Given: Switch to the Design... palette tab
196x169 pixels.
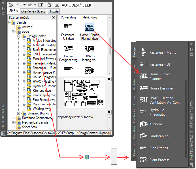Looking at the screenshot, I should pyautogui.click(x=134, y=50).
